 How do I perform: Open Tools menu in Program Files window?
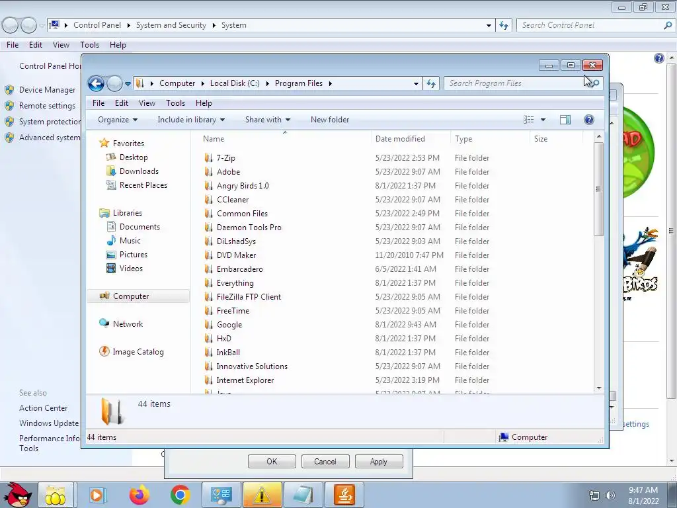coord(175,103)
